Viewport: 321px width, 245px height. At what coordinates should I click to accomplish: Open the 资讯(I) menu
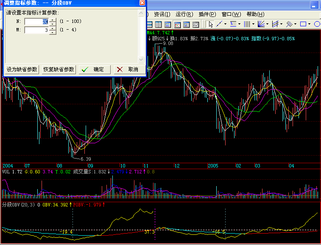162,14
